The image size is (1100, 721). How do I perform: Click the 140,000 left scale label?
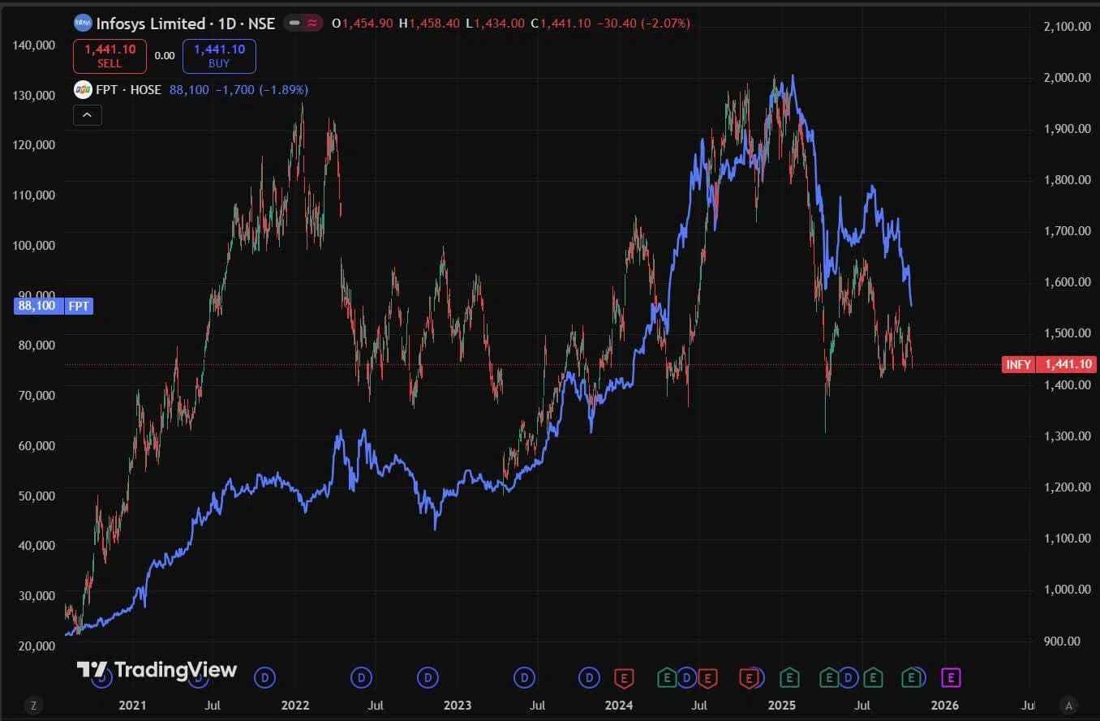34,45
